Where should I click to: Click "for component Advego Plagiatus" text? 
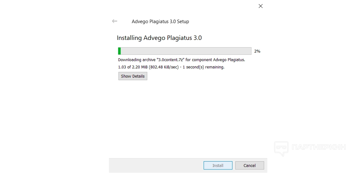pyautogui.click(x=215, y=60)
